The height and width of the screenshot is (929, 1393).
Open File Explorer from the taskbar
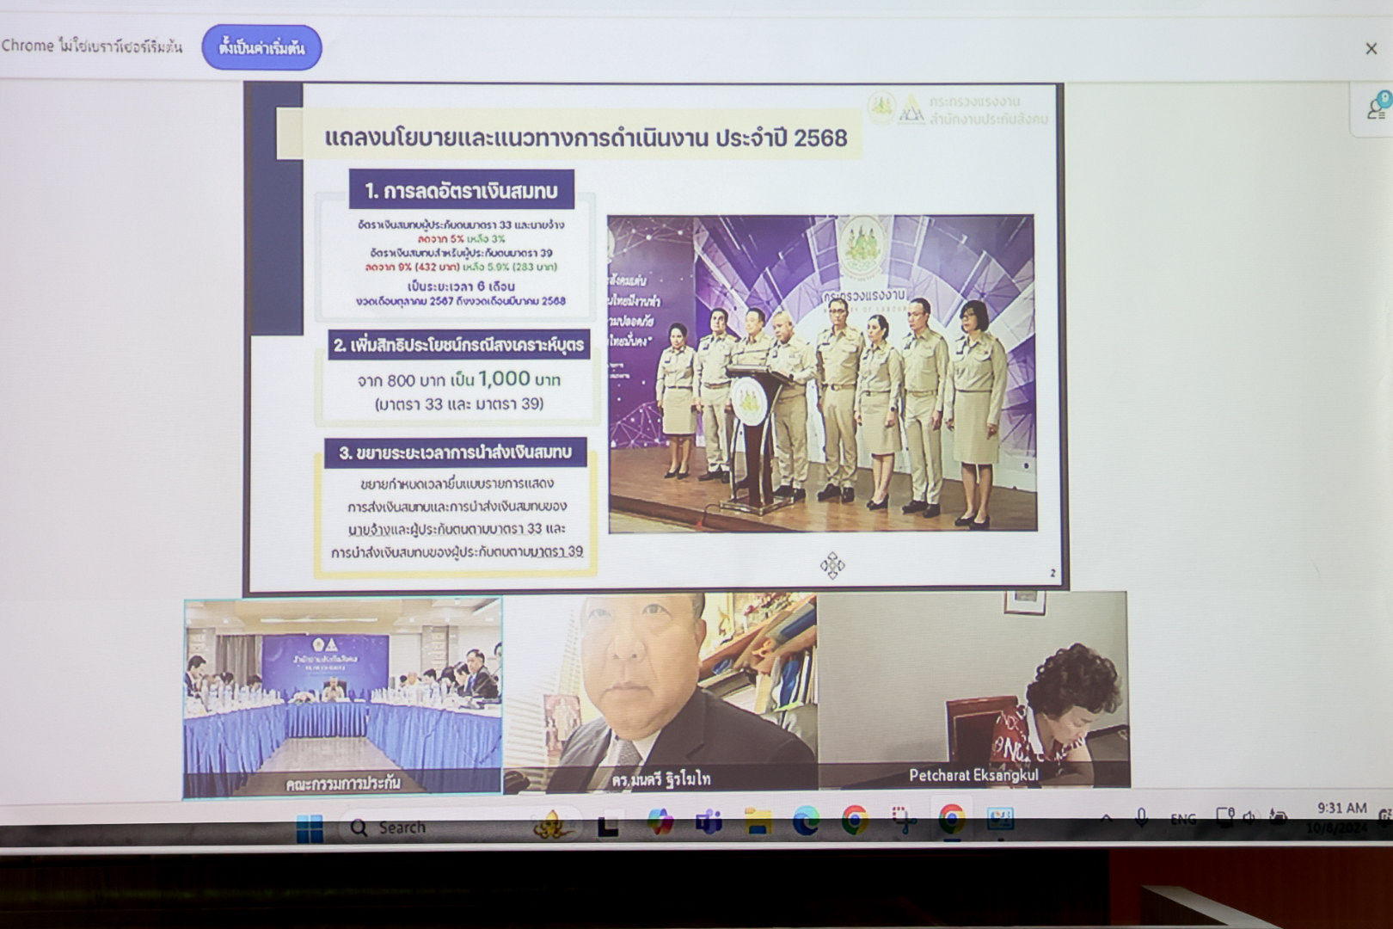(x=758, y=822)
